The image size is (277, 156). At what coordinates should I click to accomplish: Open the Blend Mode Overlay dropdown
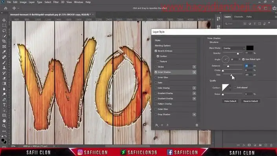coord(233,48)
